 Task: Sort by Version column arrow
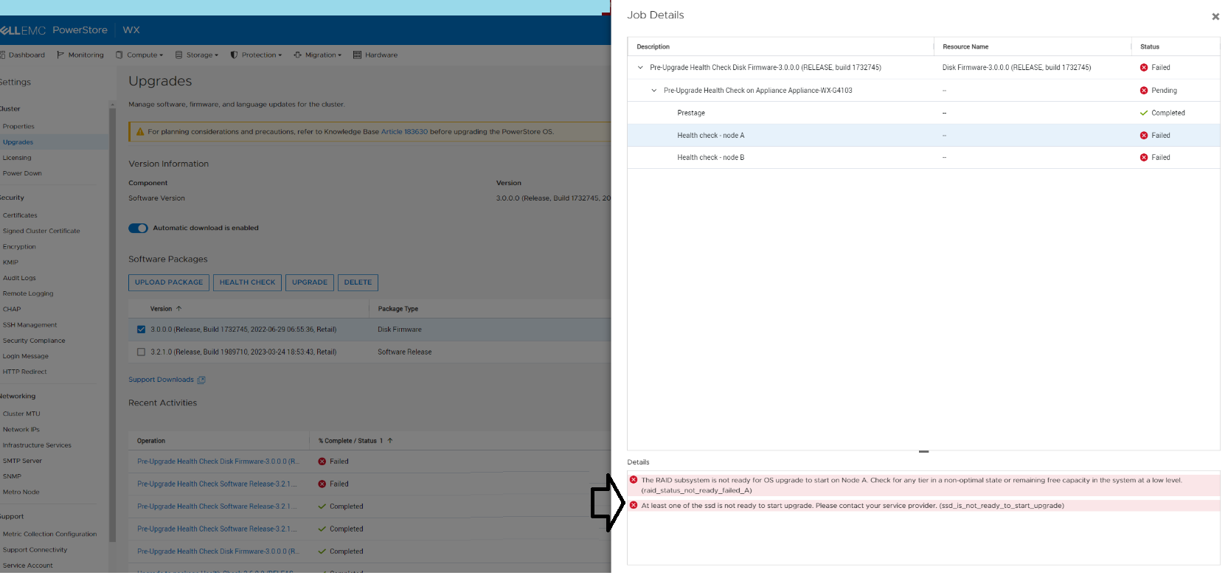(178, 309)
